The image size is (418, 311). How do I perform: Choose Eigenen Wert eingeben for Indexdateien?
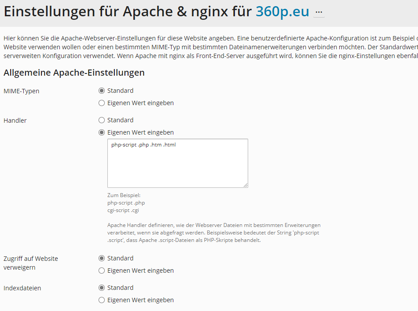pos(102,300)
